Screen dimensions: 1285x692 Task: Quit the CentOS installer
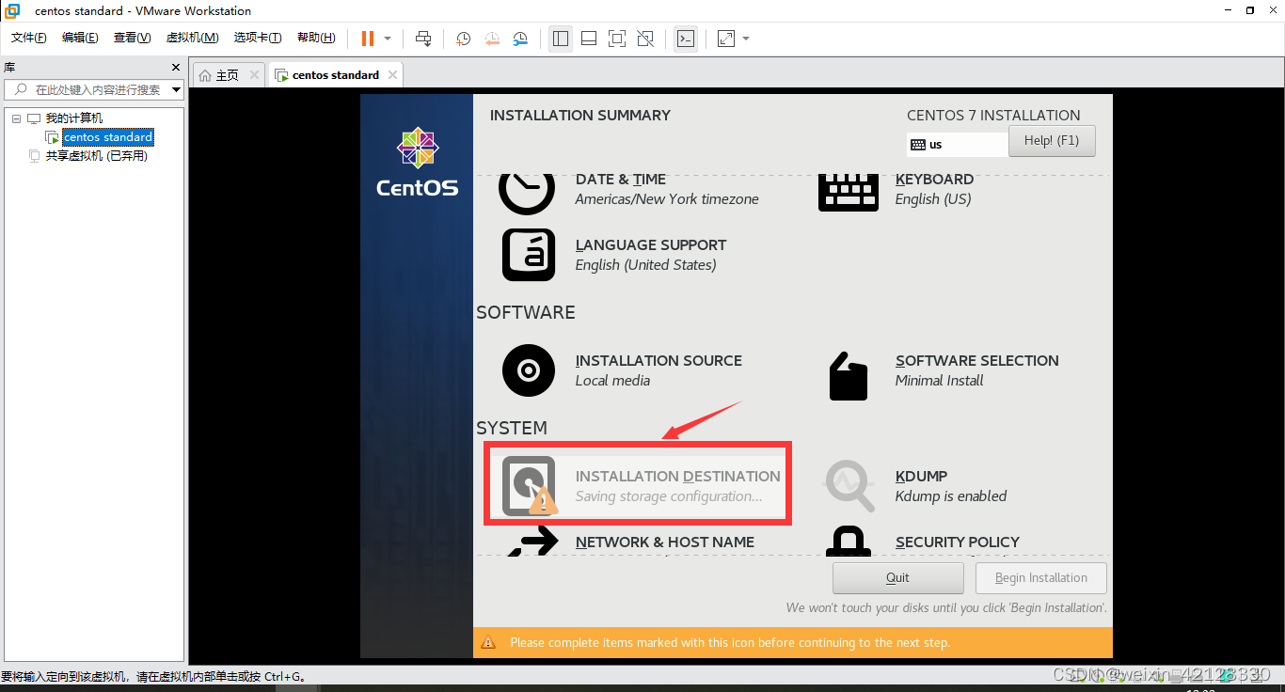click(897, 577)
